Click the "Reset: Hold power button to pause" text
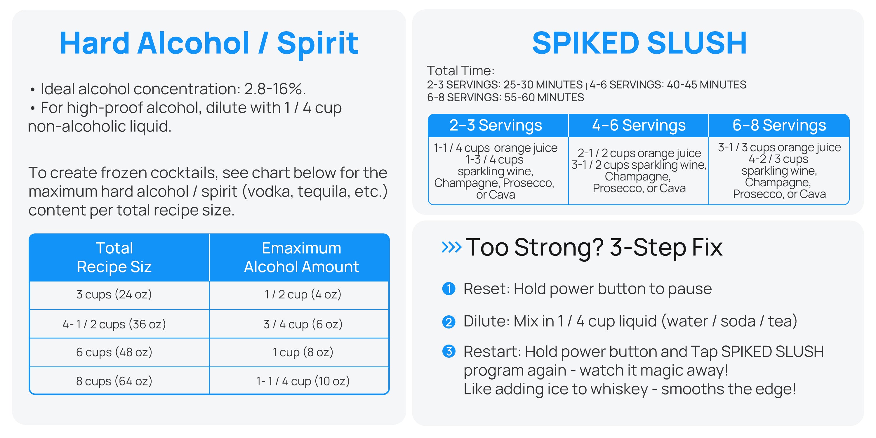This screenshot has height=438, width=876. point(587,289)
